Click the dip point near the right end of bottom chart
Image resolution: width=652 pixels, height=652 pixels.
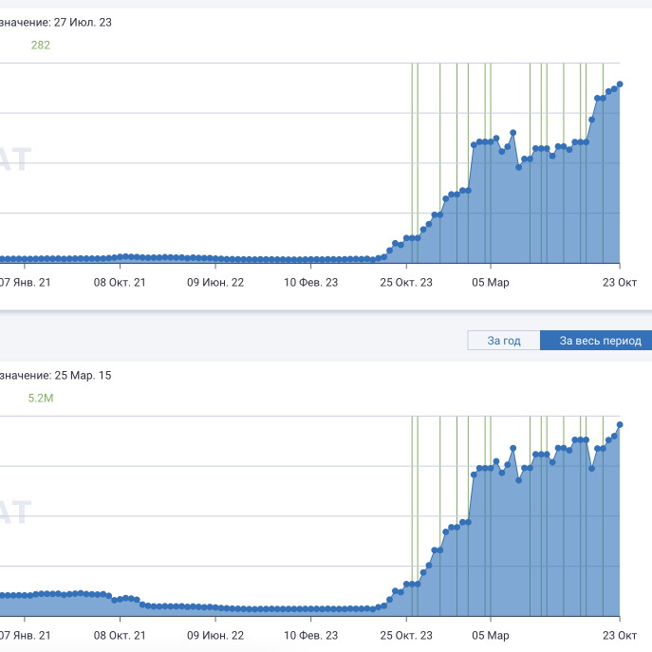pyautogui.click(x=591, y=468)
